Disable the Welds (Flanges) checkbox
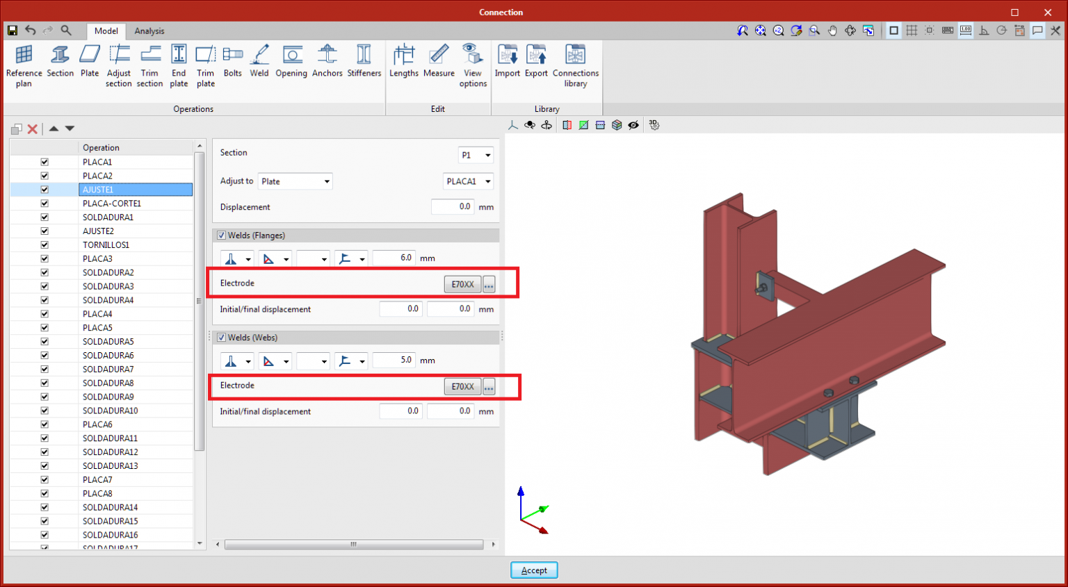 coord(221,235)
